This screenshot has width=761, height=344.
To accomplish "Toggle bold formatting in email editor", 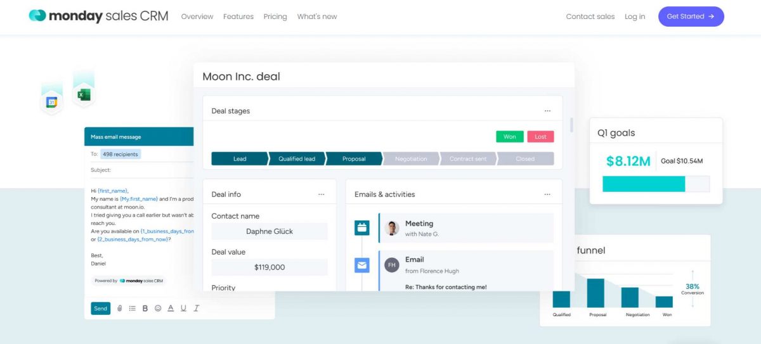I will pos(145,309).
